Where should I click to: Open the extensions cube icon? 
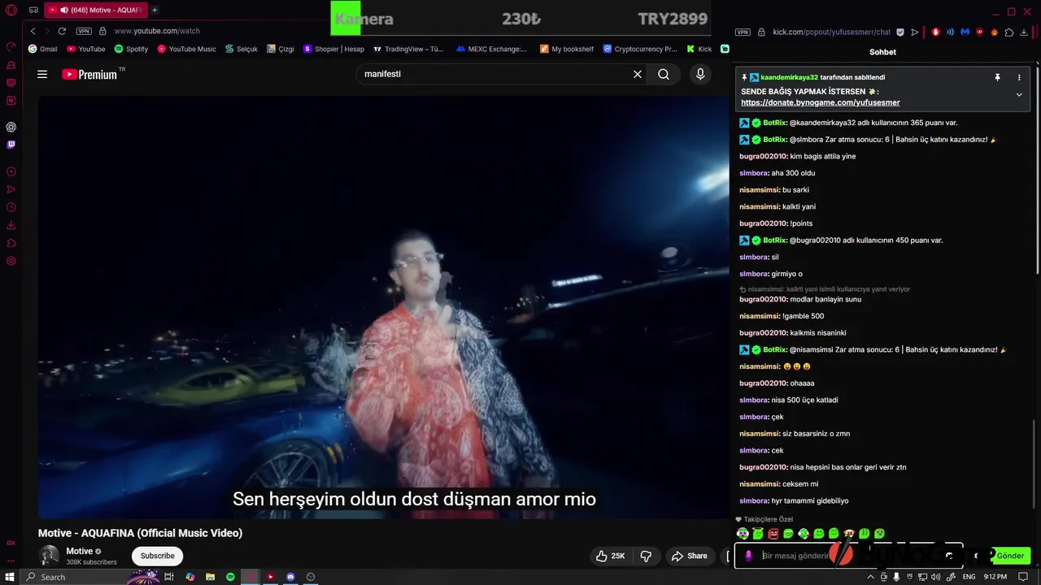pyautogui.click(x=1009, y=32)
